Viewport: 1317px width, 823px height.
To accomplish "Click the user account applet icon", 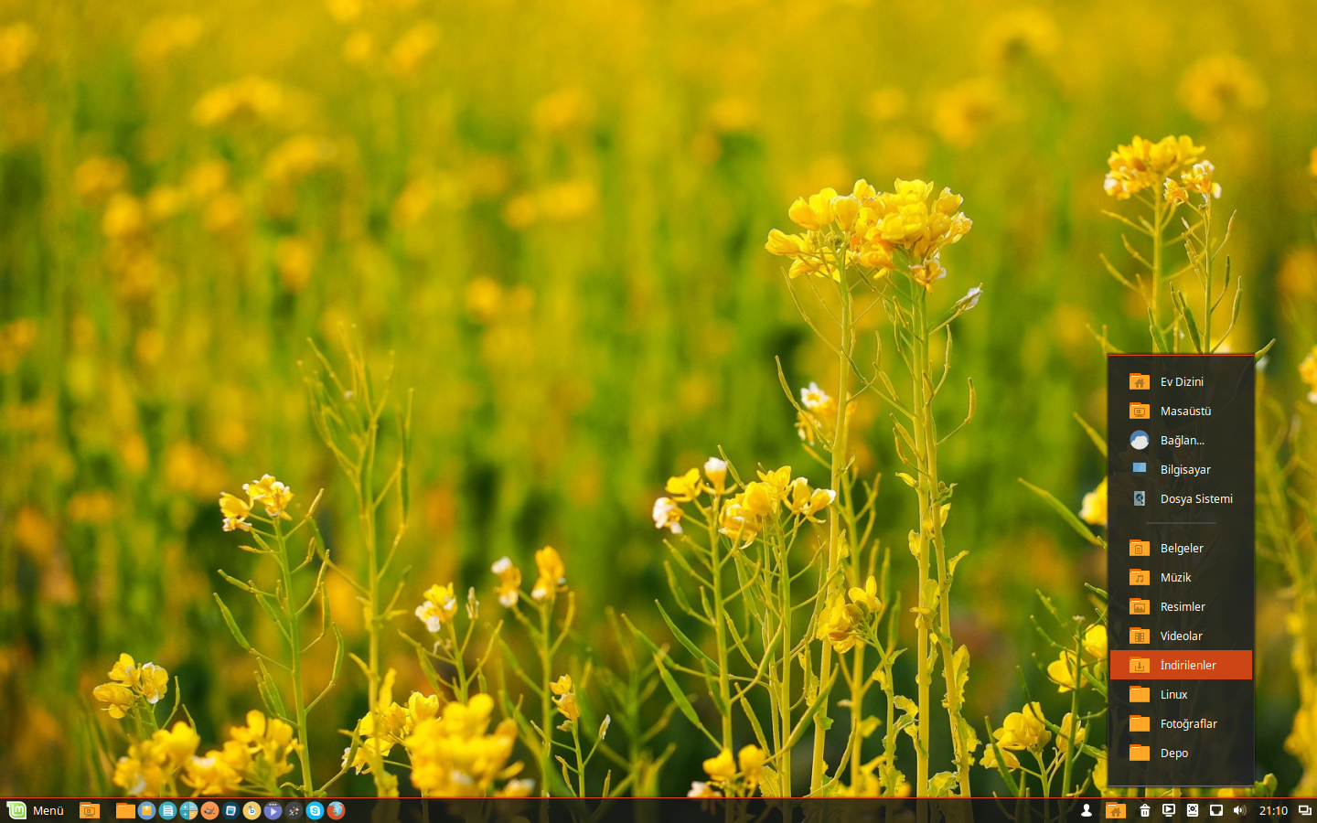I will tap(1087, 810).
